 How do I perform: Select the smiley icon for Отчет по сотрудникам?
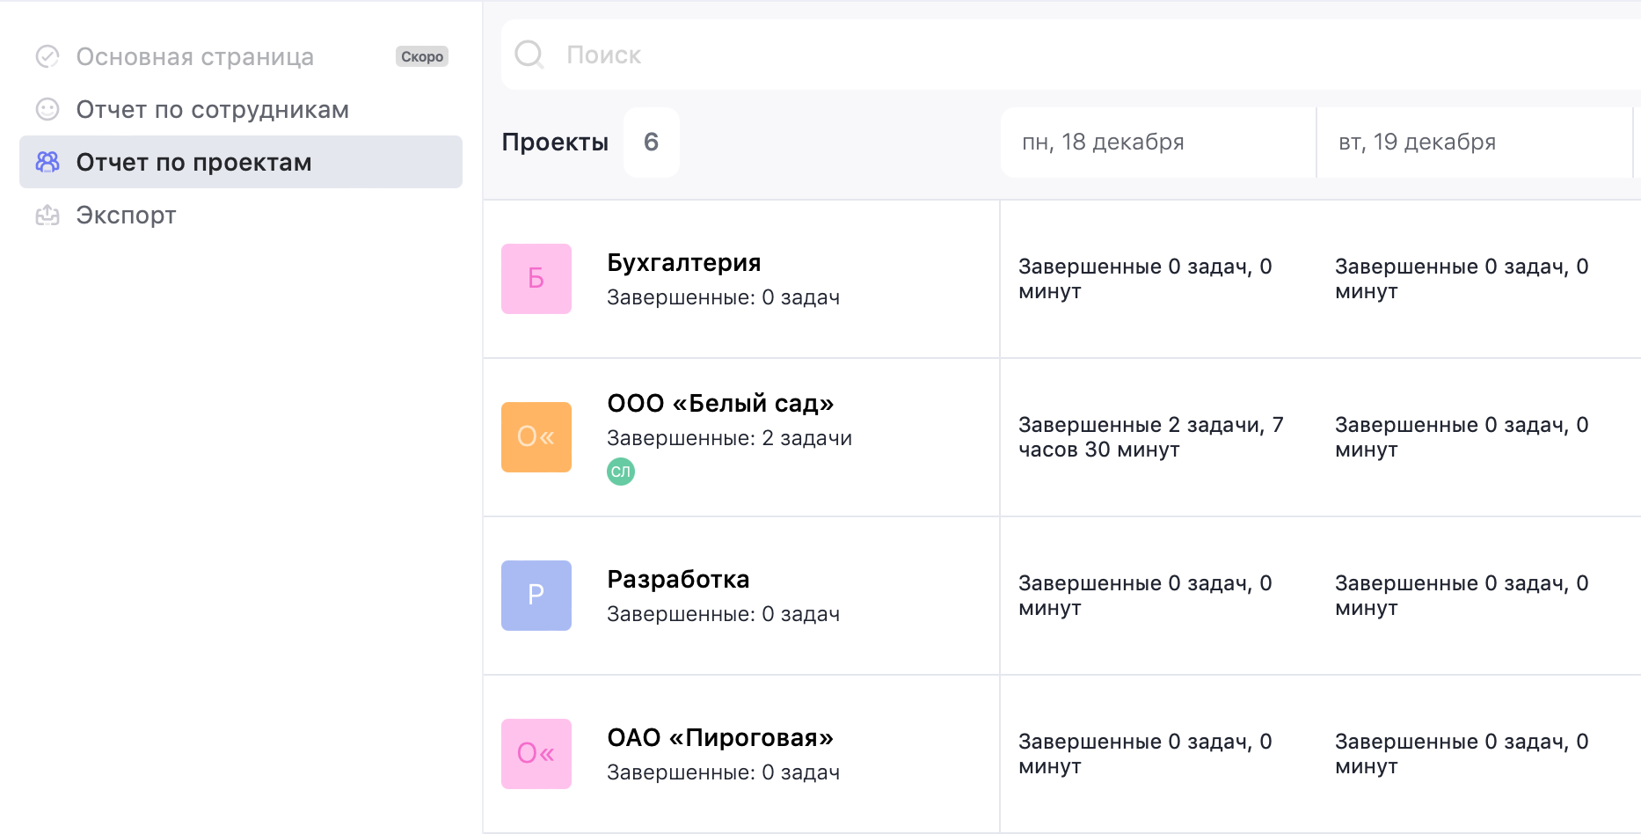[x=47, y=109]
